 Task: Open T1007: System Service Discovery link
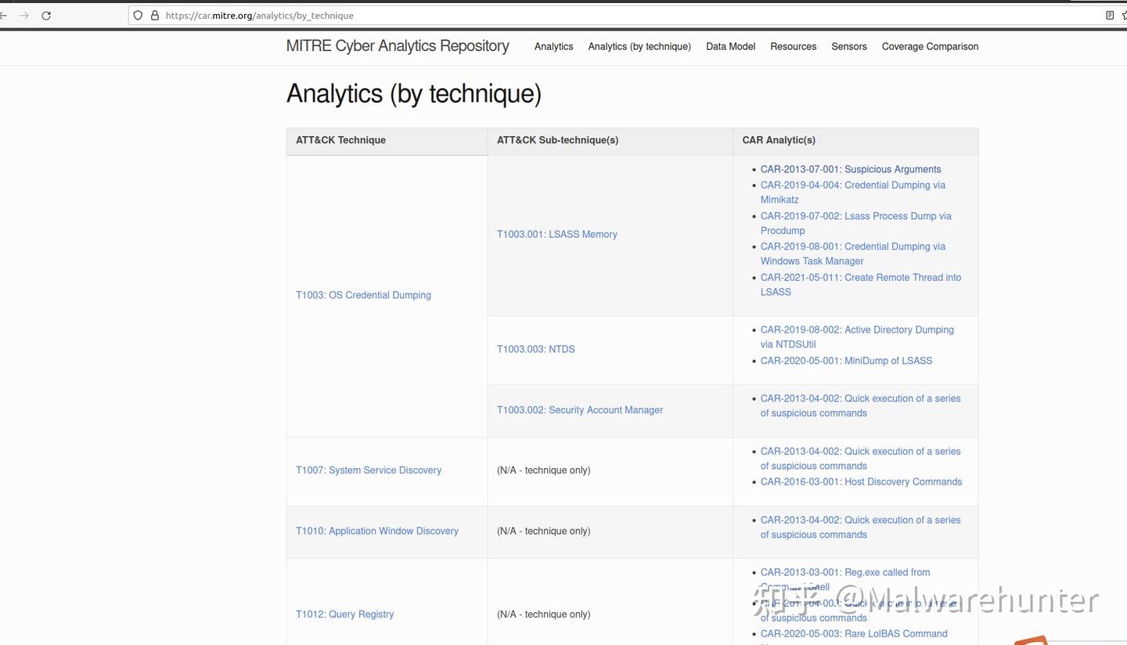[x=369, y=470]
